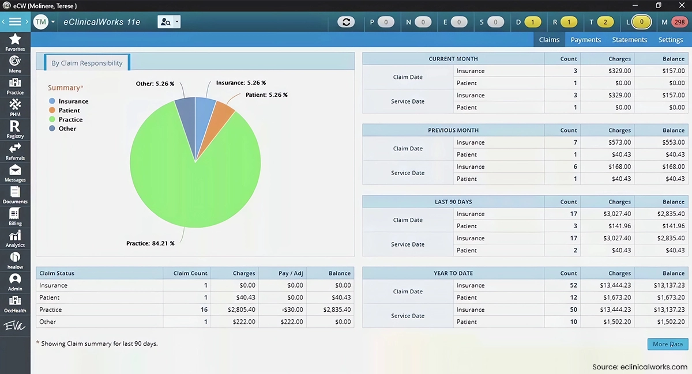The width and height of the screenshot is (692, 374).
Task: Toggle the Insurance legend entry
Action: [69, 101]
